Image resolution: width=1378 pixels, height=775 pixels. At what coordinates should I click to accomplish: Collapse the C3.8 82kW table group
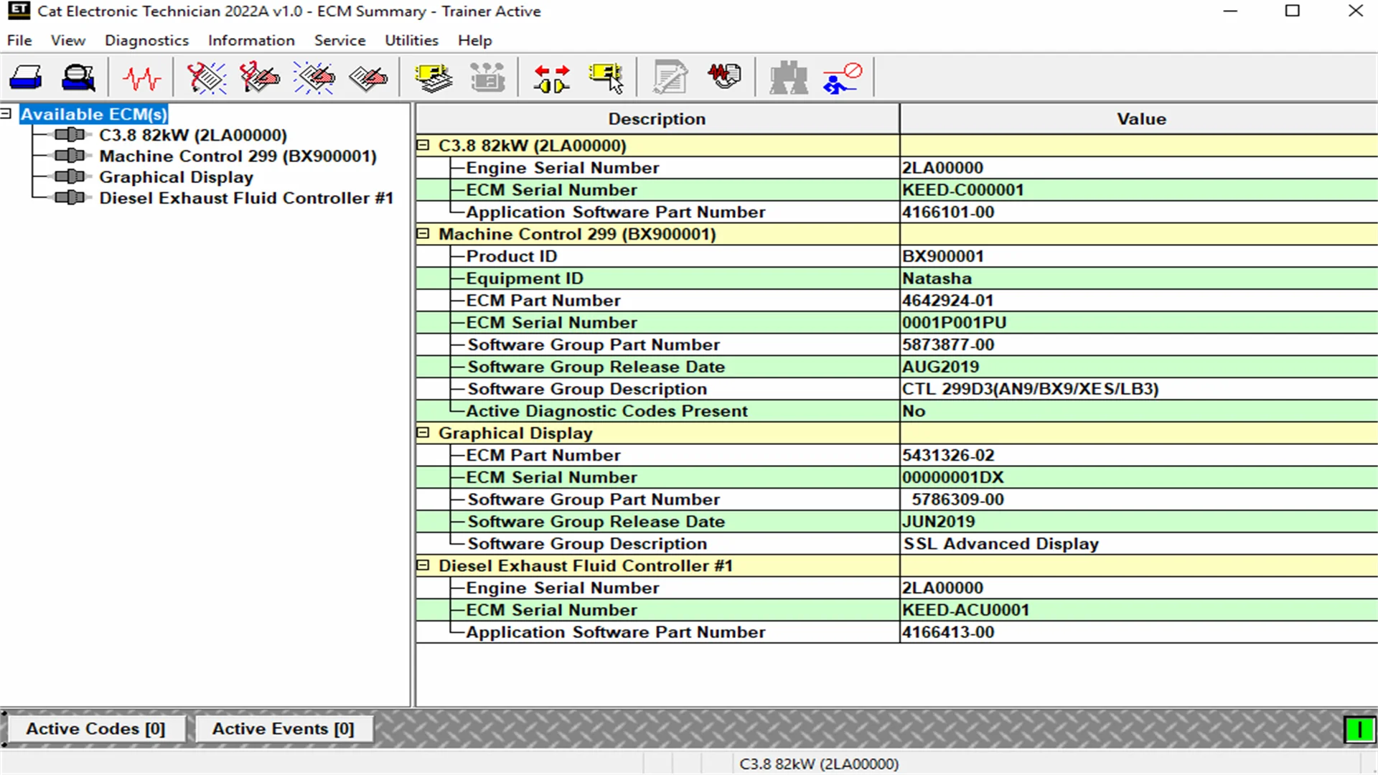[x=423, y=145]
